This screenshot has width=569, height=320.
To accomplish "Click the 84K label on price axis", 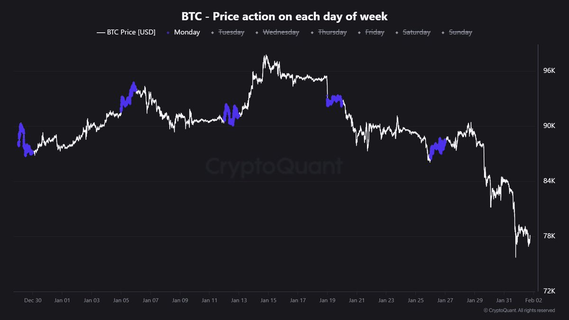I will 549,182.
